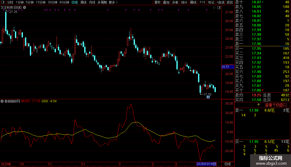Toggle 复权 price adjustment
Image resolution: width=291 pixels, height=167 pixels.
click(157, 2)
